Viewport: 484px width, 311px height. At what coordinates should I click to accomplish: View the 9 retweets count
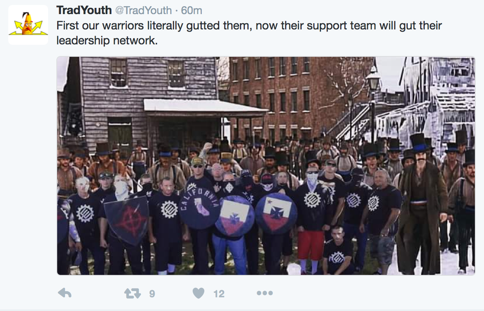point(152,294)
